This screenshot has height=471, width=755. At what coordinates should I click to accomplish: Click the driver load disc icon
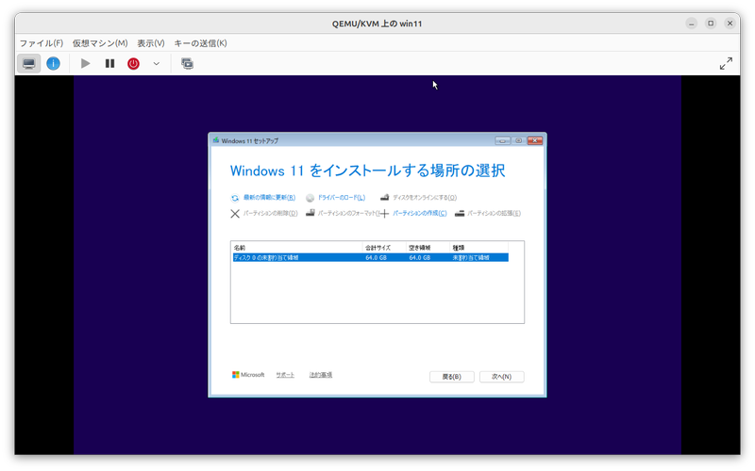(x=310, y=198)
